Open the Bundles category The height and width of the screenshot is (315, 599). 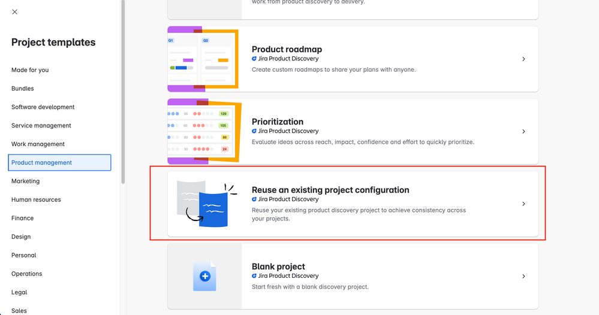tap(23, 89)
